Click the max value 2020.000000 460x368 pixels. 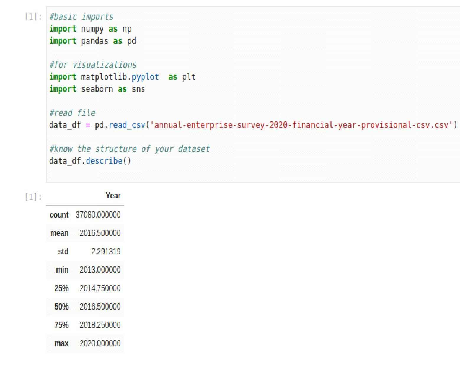(x=100, y=343)
